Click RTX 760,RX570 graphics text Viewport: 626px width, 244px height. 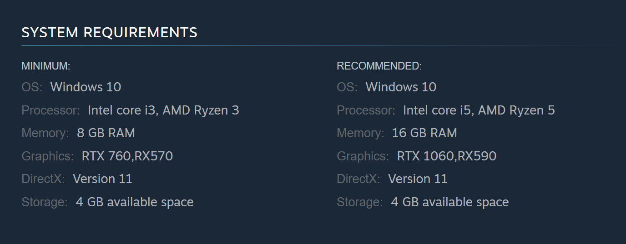127,156
